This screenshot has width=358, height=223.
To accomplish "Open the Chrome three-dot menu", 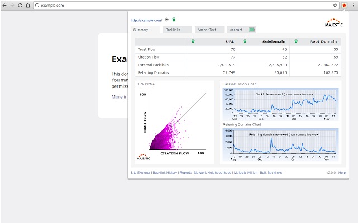I will 353,5.
